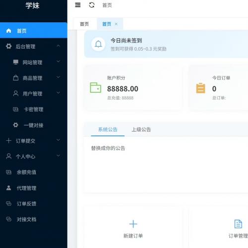Expand the 商品管理 submenu chevron
248x248 pixels.
coord(58,77)
